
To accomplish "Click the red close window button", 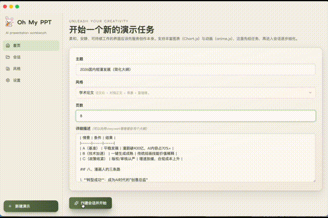I will coord(5,7).
